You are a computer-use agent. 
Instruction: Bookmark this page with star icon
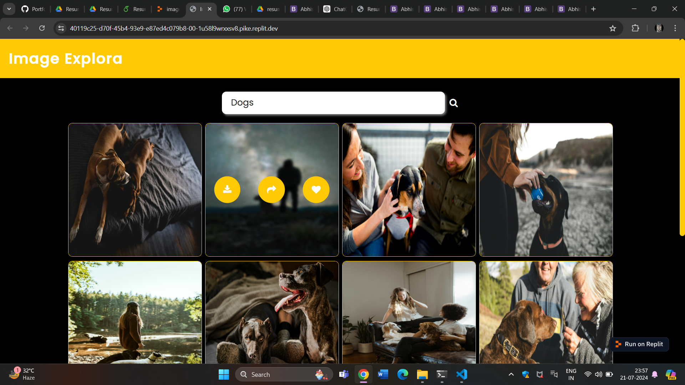pyautogui.click(x=613, y=29)
